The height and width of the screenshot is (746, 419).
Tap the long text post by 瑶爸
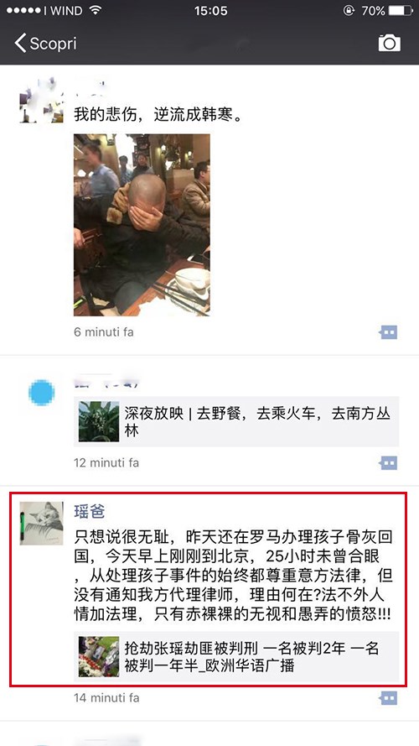(x=233, y=574)
